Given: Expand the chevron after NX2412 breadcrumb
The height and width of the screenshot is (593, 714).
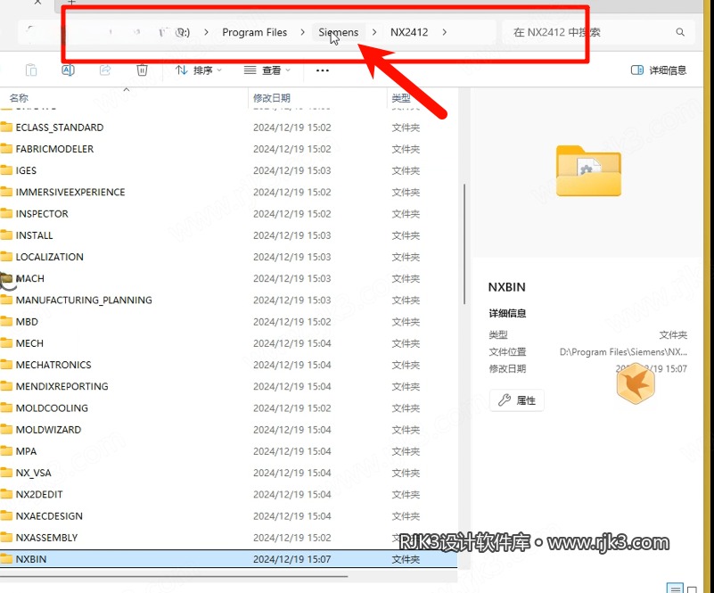Looking at the screenshot, I should tap(445, 32).
